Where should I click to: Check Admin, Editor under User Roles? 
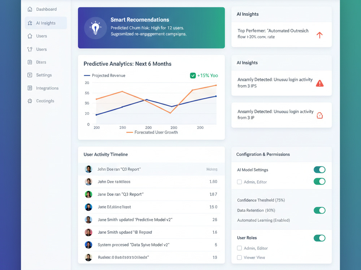tap(239, 248)
